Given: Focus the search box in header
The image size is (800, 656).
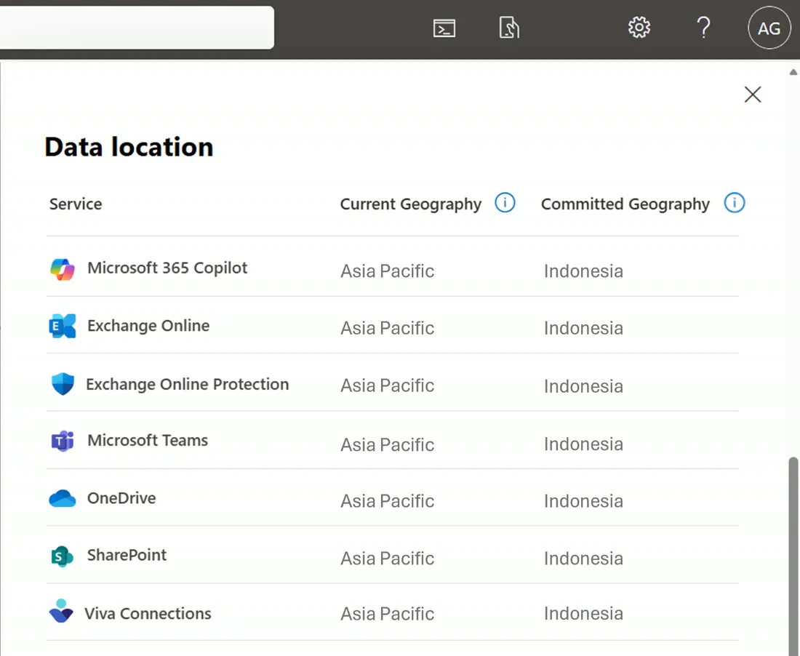Looking at the screenshot, I should (x=137, y=28).
